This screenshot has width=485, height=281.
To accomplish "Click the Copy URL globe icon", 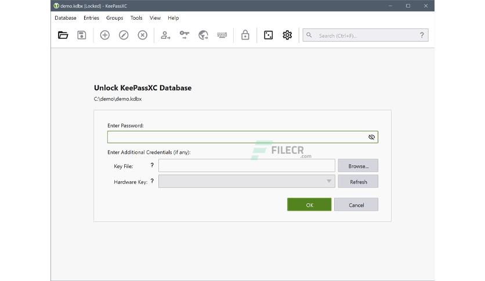I will (x=203, y=35).
